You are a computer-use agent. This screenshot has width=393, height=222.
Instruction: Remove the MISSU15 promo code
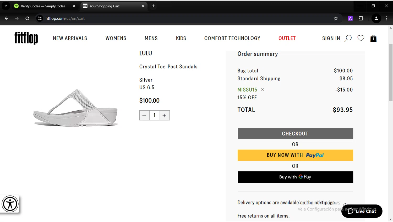pyautogui.click(x=263, y=90)
